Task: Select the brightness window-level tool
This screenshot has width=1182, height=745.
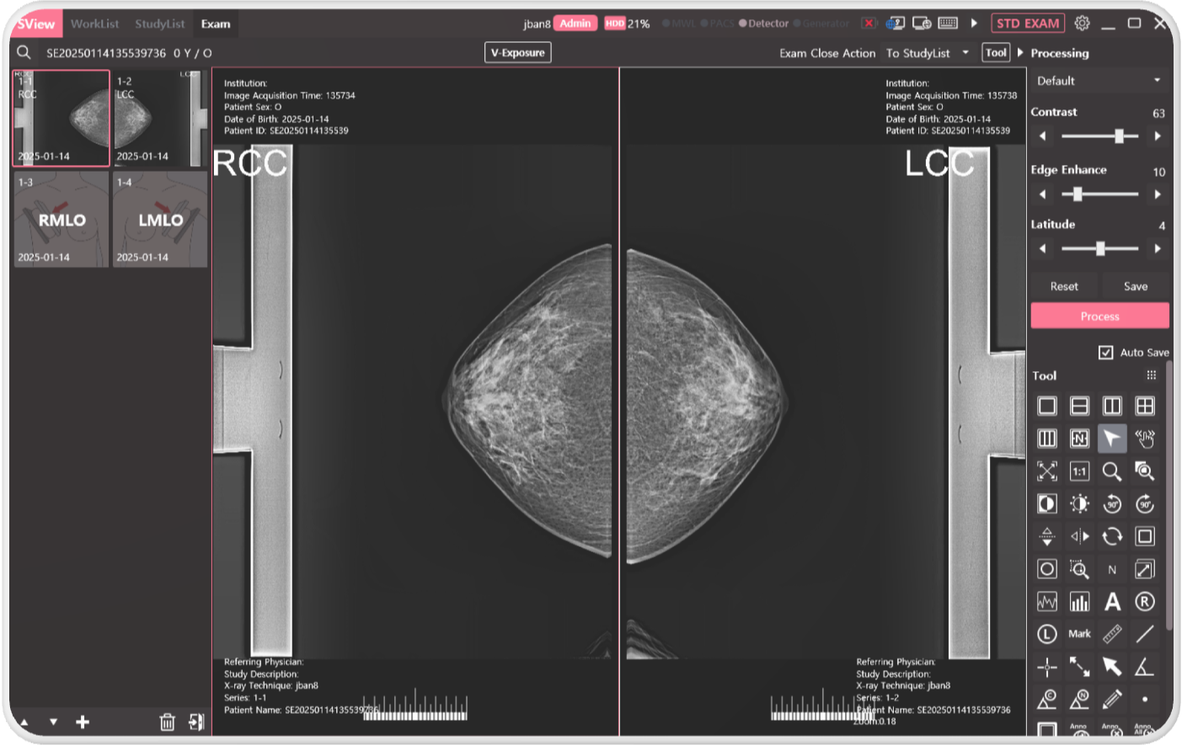Action: tap(1079, 503)
